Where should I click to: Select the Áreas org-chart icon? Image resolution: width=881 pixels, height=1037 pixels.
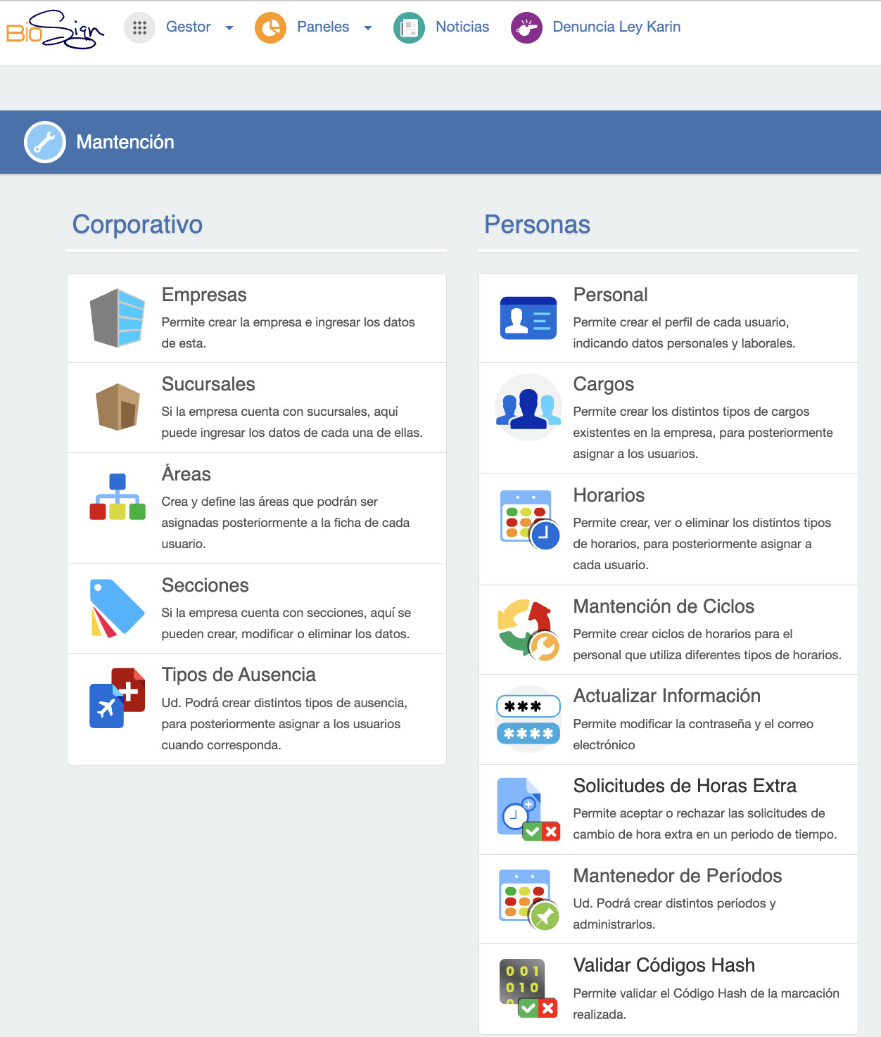[118, 497]
